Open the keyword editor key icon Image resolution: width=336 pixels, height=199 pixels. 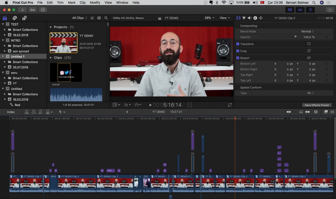[32, 10]
